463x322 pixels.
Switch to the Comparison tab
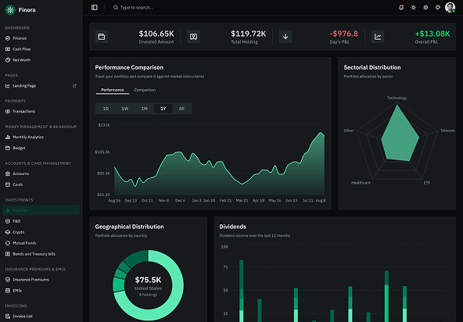pos(145,90)
